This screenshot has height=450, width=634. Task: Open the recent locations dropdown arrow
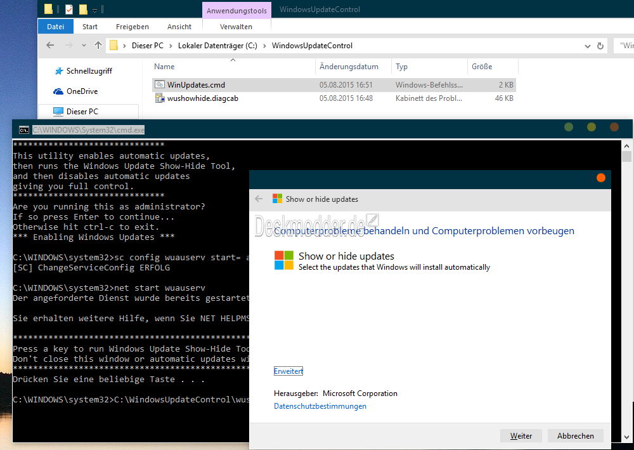tap(84, 46)
